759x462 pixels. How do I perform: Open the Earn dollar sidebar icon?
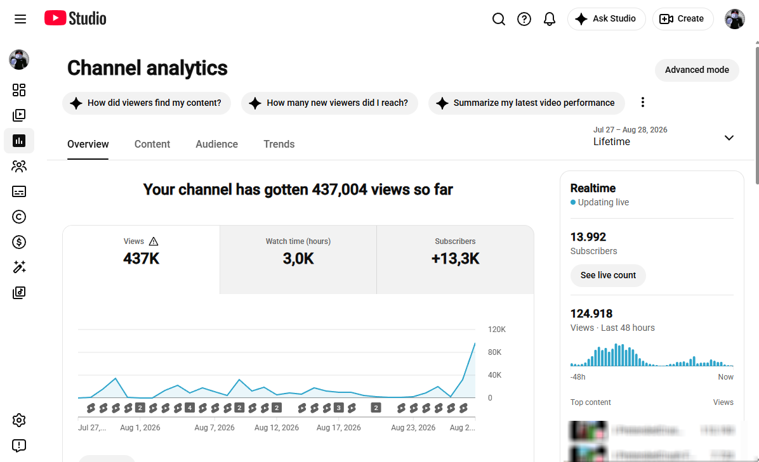coord(19,241)
